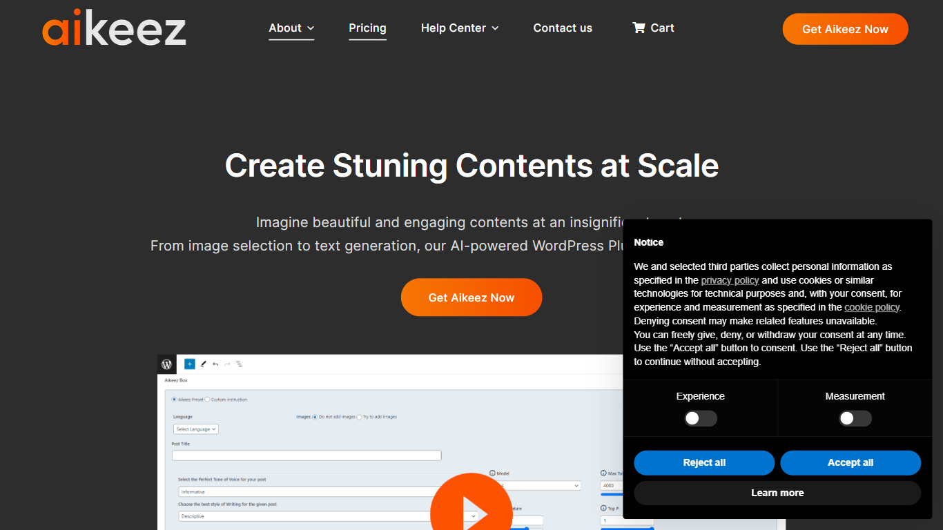Click the blue block inserter plus icon
This screenshot has height=530, width=943.
click(x=189, y=364)
